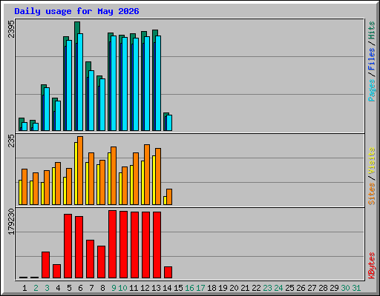Click the cyan Pages bar for day 3

(47, 109)
